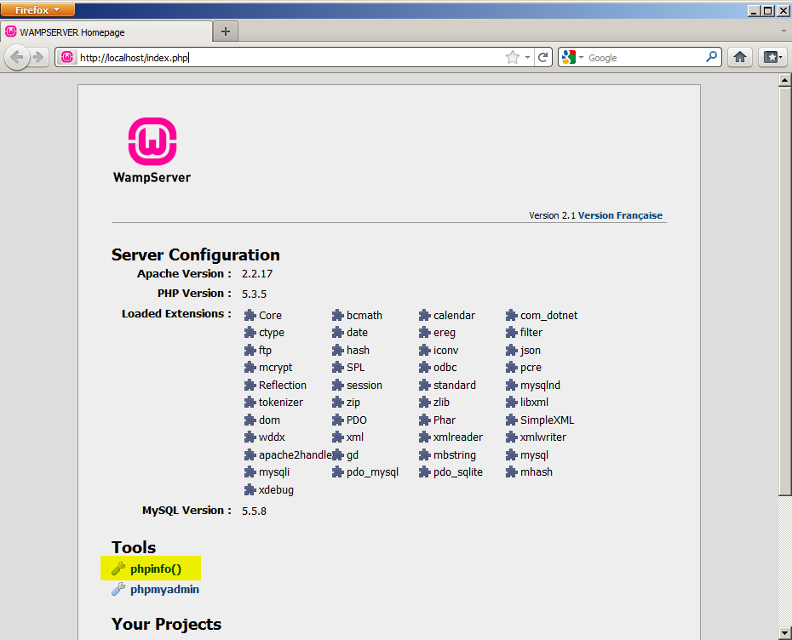Viewport: 792px width, 640px height.
Task: Click in the URL address field
Action: pos(290,58)
